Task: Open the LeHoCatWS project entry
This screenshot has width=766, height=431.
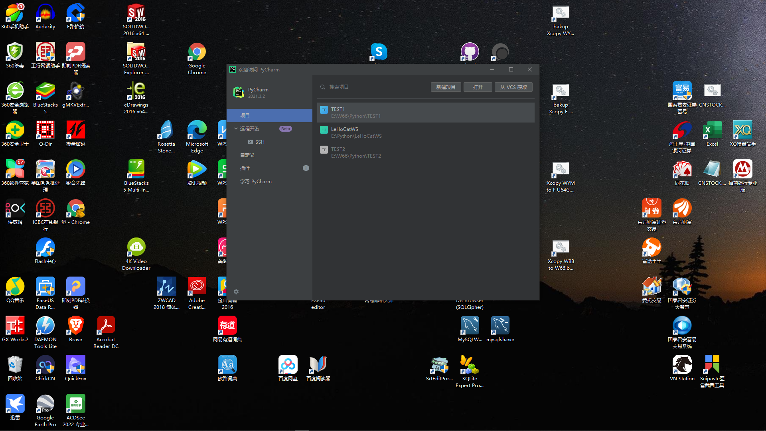Action: (426, 132)
